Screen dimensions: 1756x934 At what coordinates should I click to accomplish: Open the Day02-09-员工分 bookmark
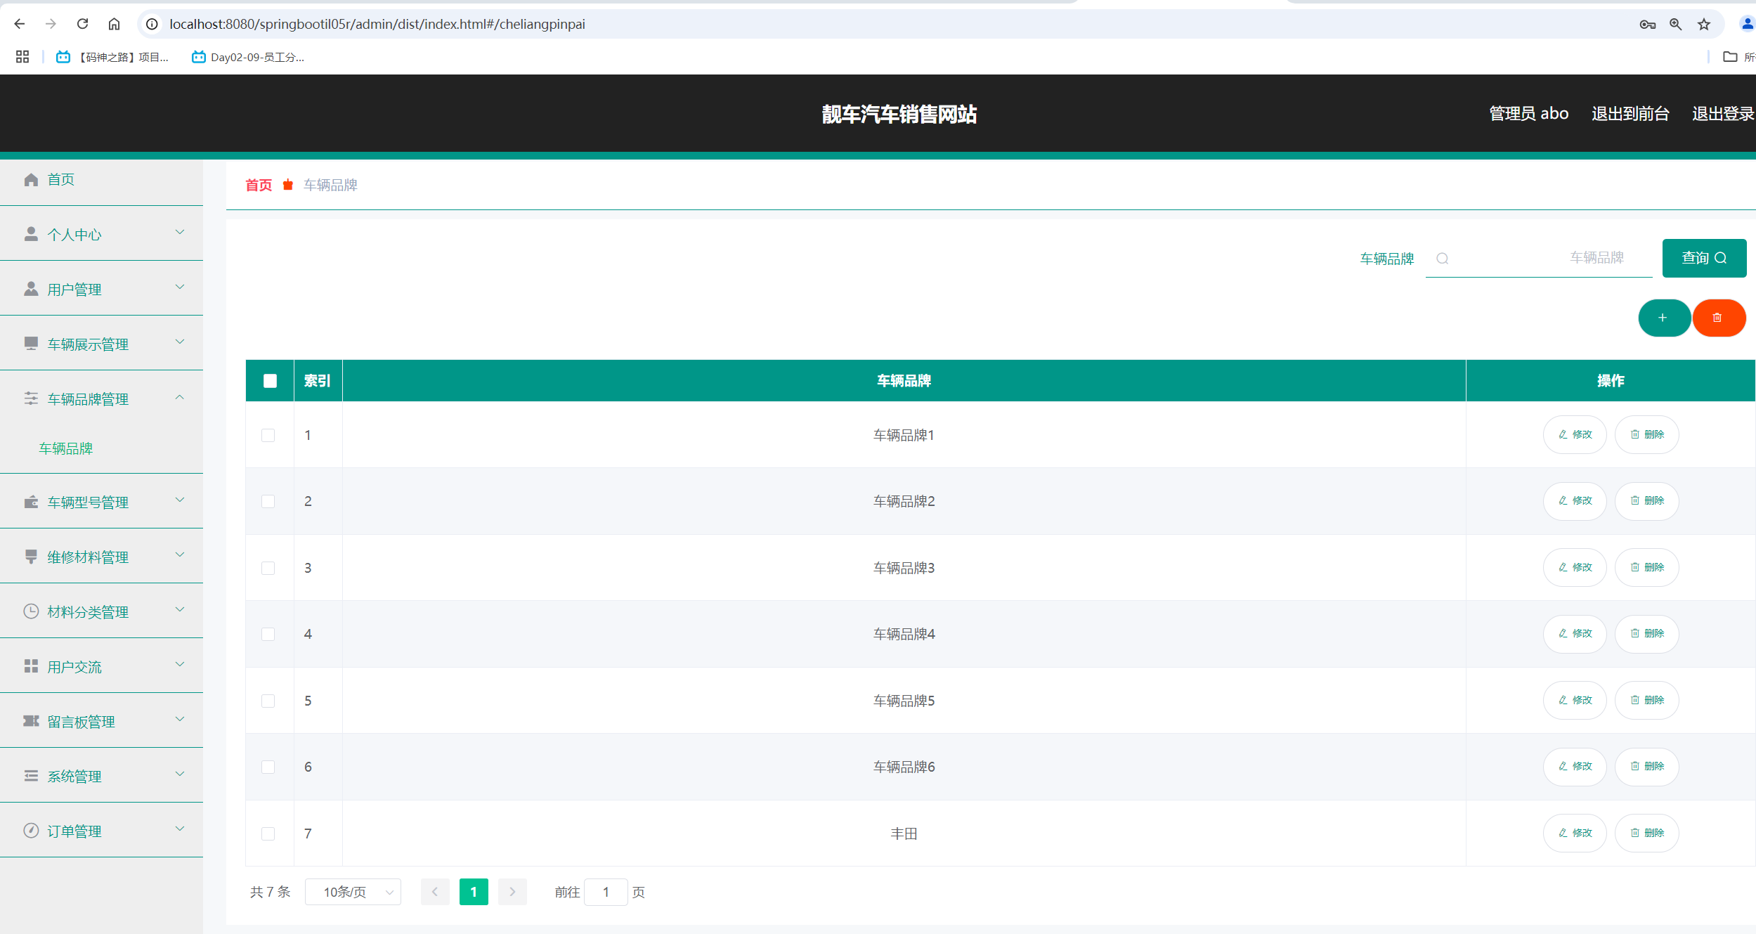click(248, 57)
